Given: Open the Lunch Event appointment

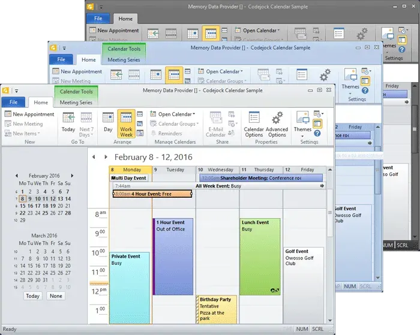Looking at the screenshot, I should point(260,256).
